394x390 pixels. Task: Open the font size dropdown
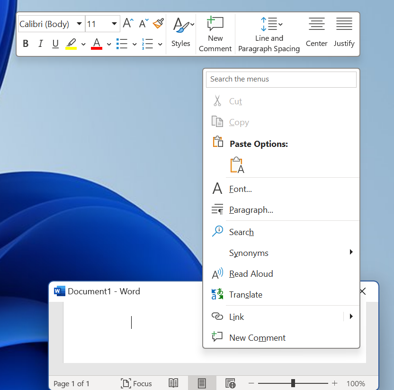[x=115, y=24]
